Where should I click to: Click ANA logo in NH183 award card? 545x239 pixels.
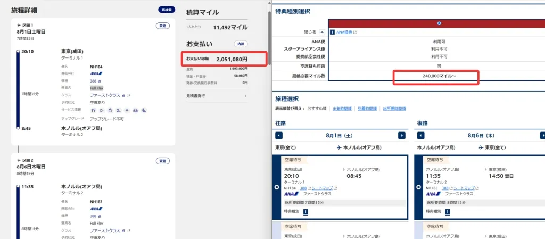(433, 194)
